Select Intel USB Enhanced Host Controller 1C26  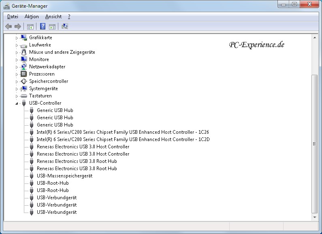(x=122, y=132)
